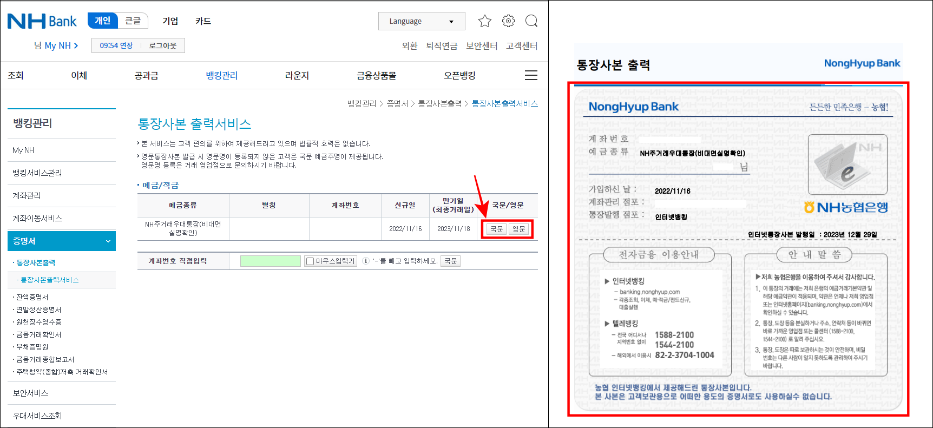Focus the 계좌번호 직접입력 field
This screenshot has width=933, height=428.
pos(271,261)
